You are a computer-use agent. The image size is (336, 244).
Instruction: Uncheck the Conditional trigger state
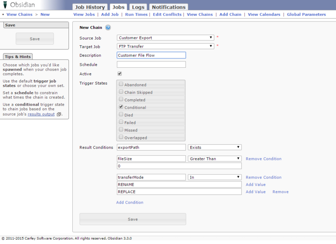121,107
